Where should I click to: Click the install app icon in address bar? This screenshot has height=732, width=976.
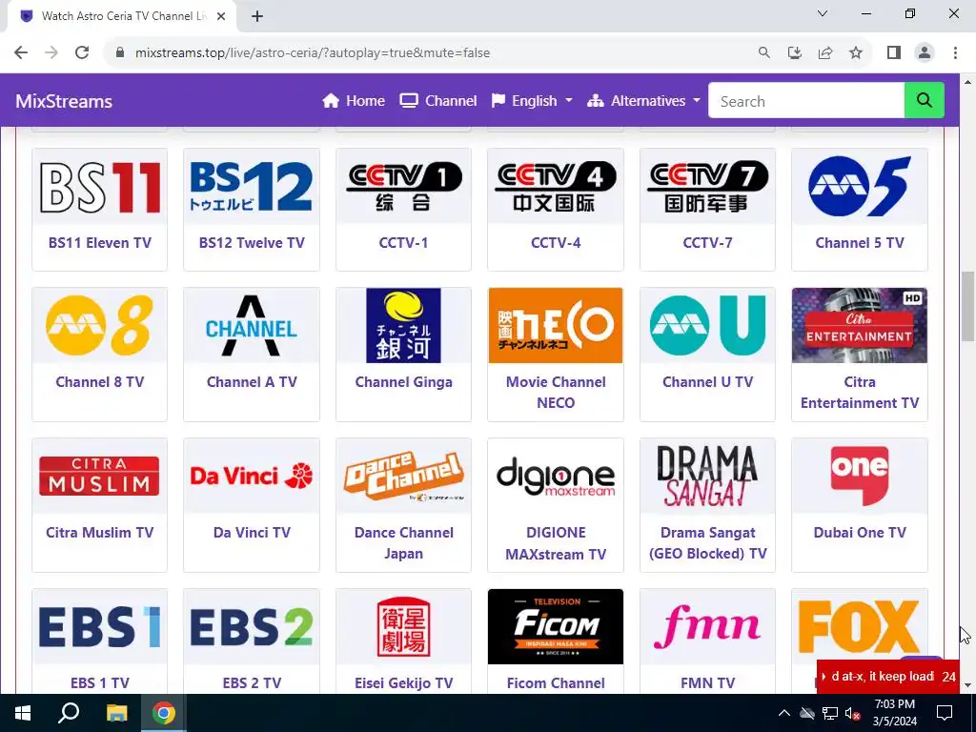point(794,52)
